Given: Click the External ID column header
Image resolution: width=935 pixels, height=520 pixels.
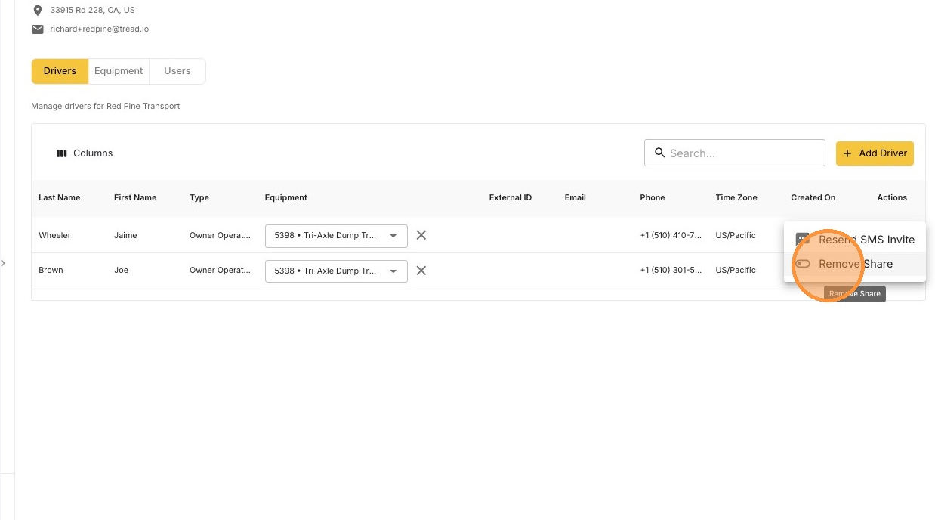Looking at the screenshot, I should 511,198.
